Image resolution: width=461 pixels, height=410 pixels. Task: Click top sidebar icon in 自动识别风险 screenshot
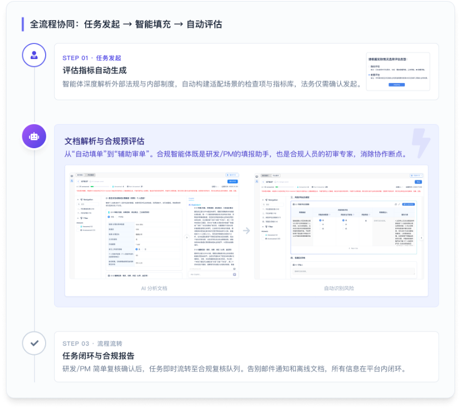point(257,177)
